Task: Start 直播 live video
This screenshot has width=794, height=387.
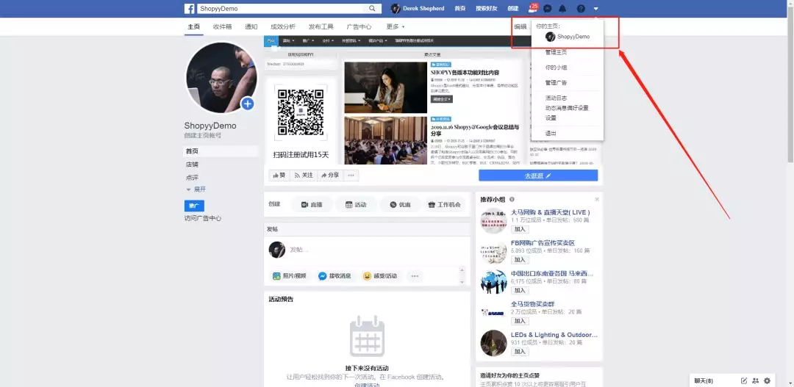Action: tap(312, 204)
